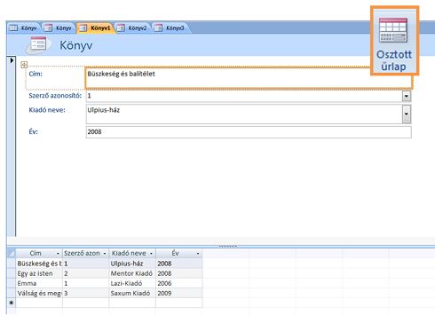This screenshot has height=323, width=435.
Task: Select the Saxum Kiadó cell
Action: click(x=132, y=293)
